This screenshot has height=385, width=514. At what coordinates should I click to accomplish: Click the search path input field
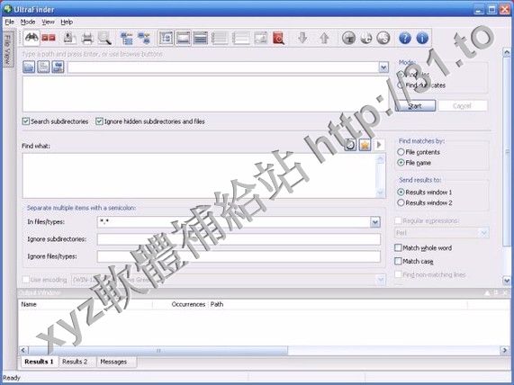click(x=223, y=67)
